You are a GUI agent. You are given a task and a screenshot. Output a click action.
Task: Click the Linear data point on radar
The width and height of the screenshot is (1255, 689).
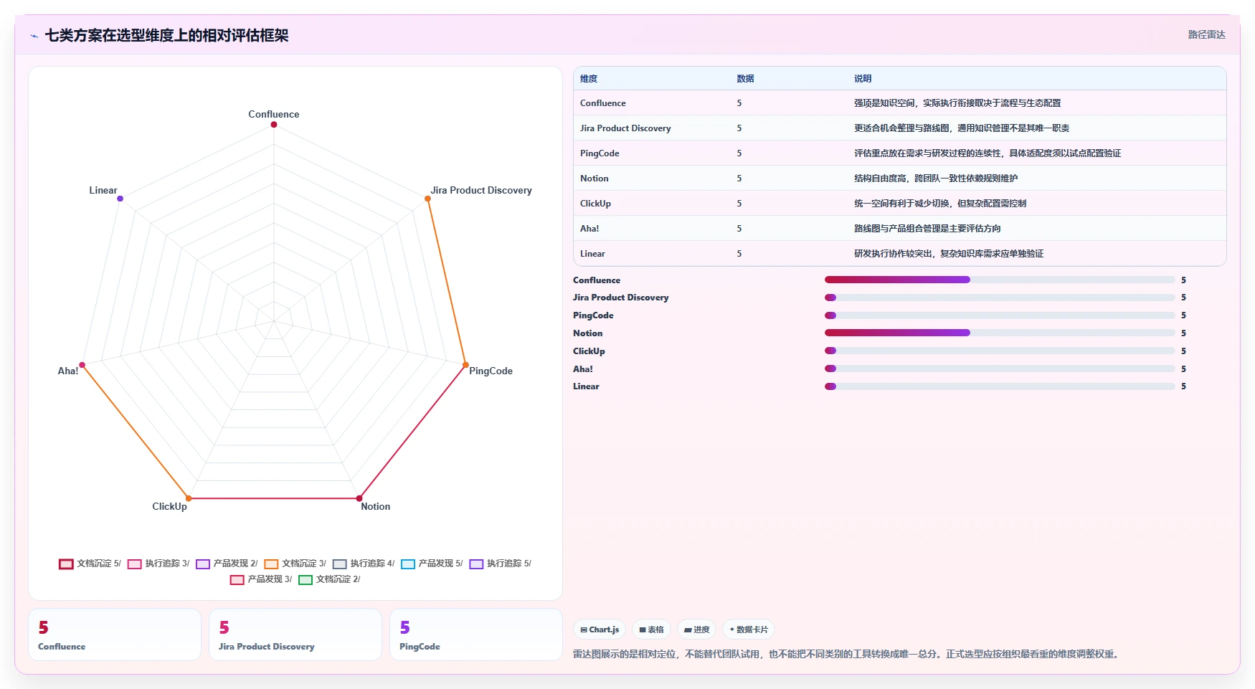coord(120,199)
